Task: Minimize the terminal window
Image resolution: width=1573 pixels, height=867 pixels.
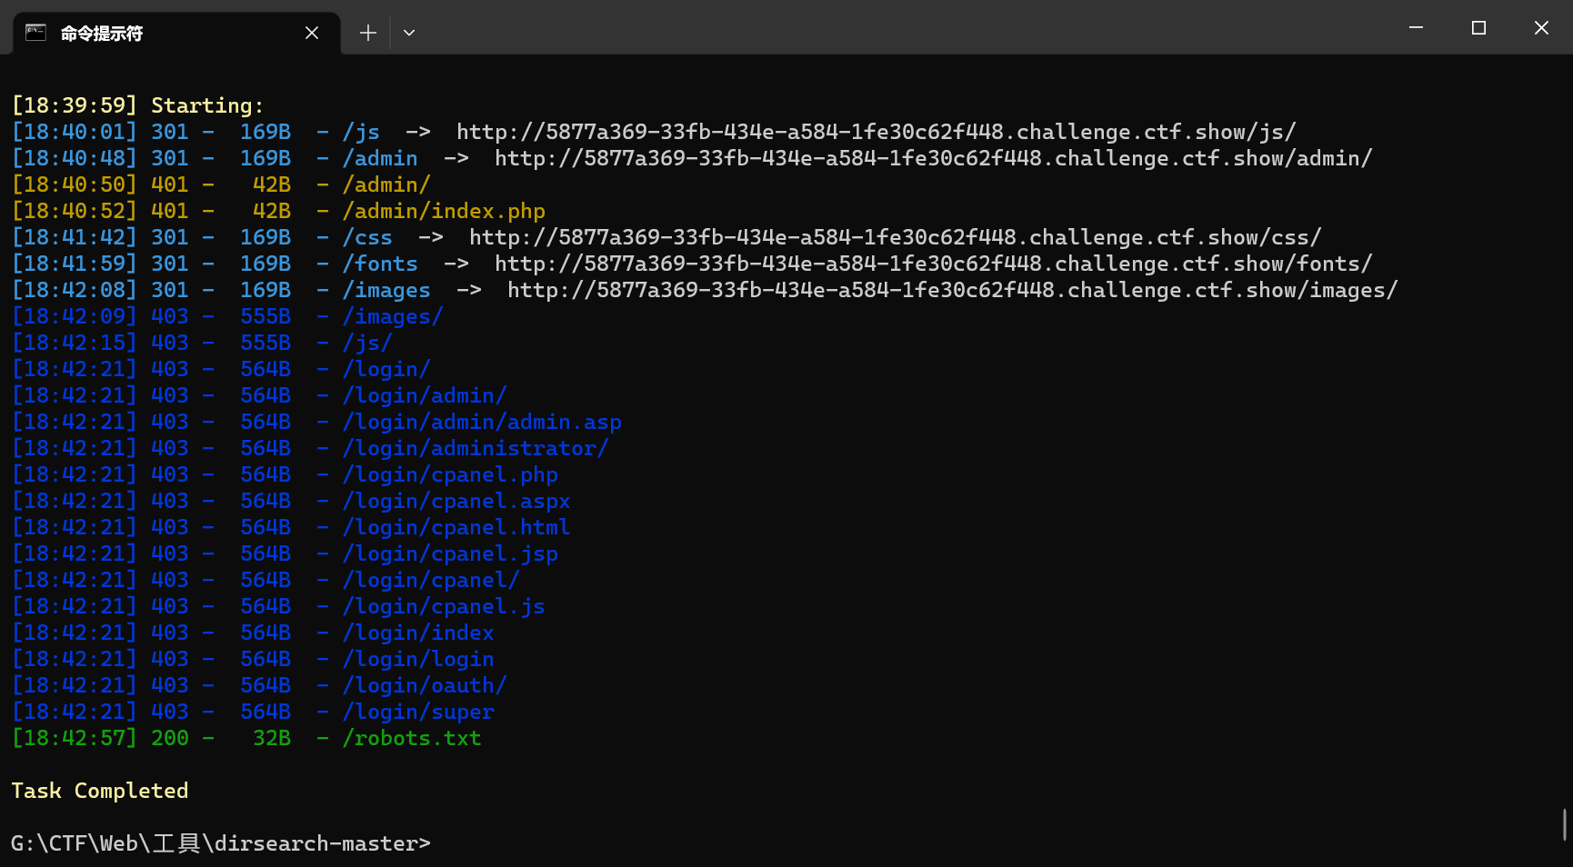Action: click(x=1416, y=27)
